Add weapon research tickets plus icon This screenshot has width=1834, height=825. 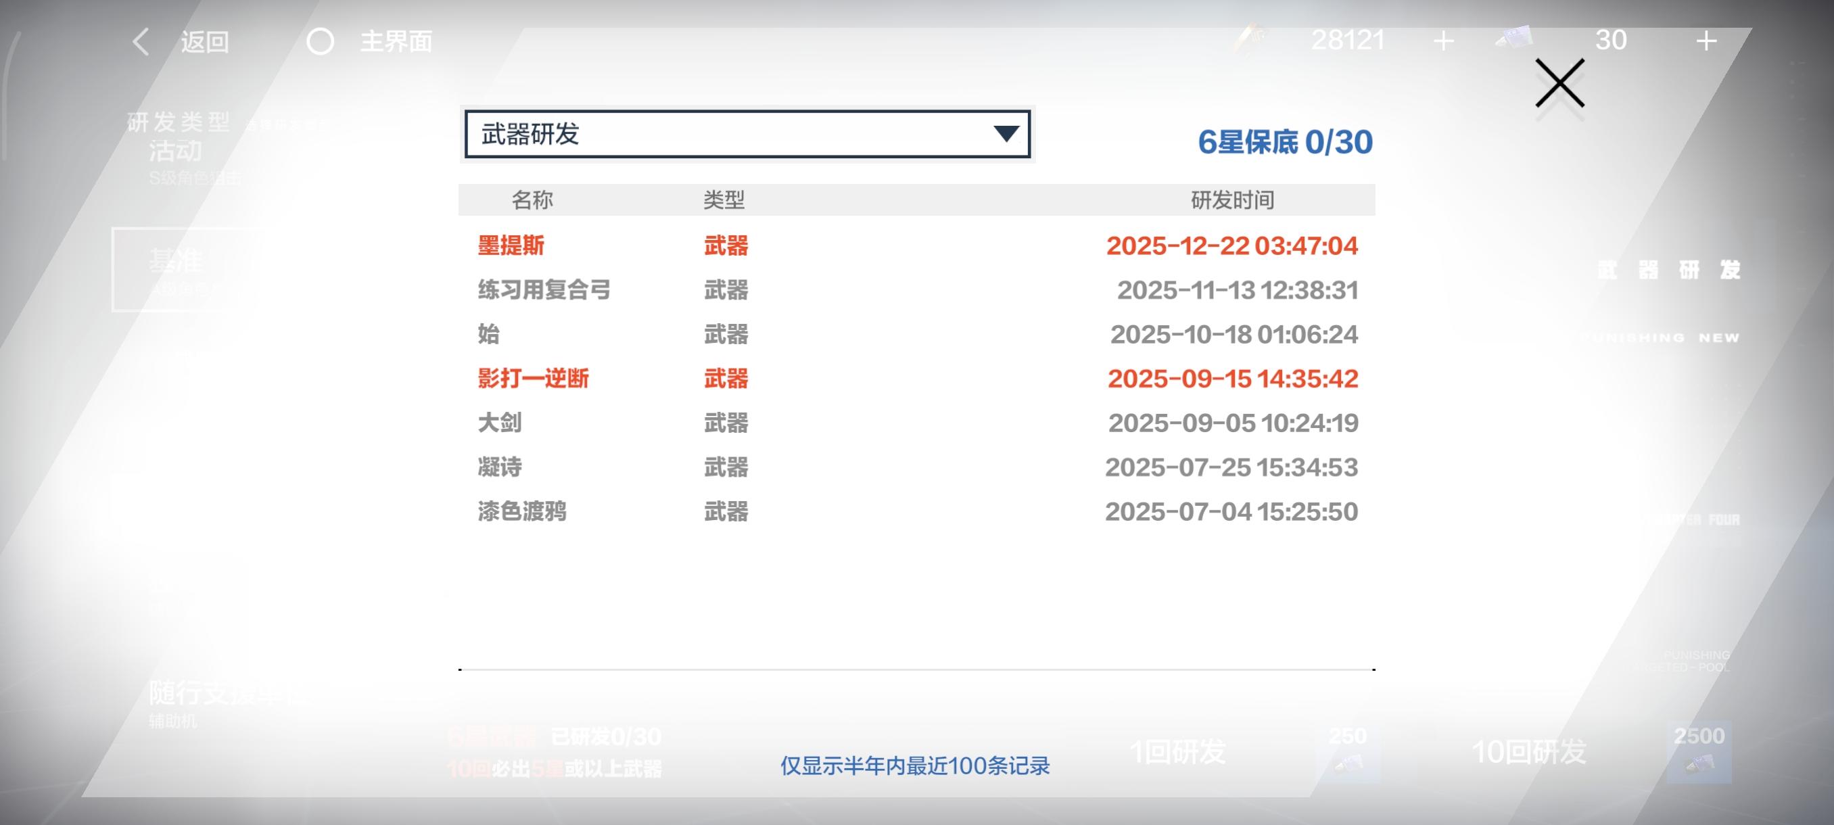coord(1706,41)
